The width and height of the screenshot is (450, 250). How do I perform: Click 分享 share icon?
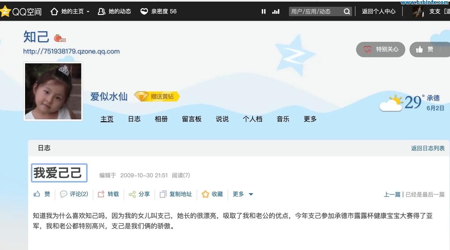coord(132,194)
